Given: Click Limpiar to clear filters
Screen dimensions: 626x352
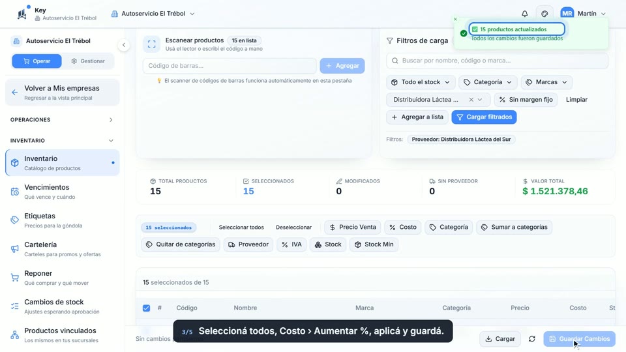Looking at the screenshot, I should [x=576, y=100].
